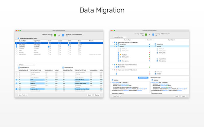Click target DEPARTMENTS table icon above right grid
The width and height of the screenshot is (204, 127).
[x=63, y=68]
